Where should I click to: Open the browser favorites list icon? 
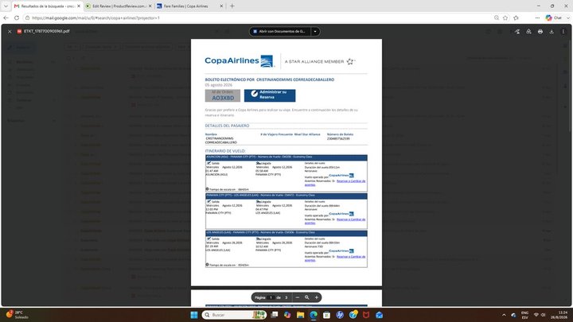(516, 17)
